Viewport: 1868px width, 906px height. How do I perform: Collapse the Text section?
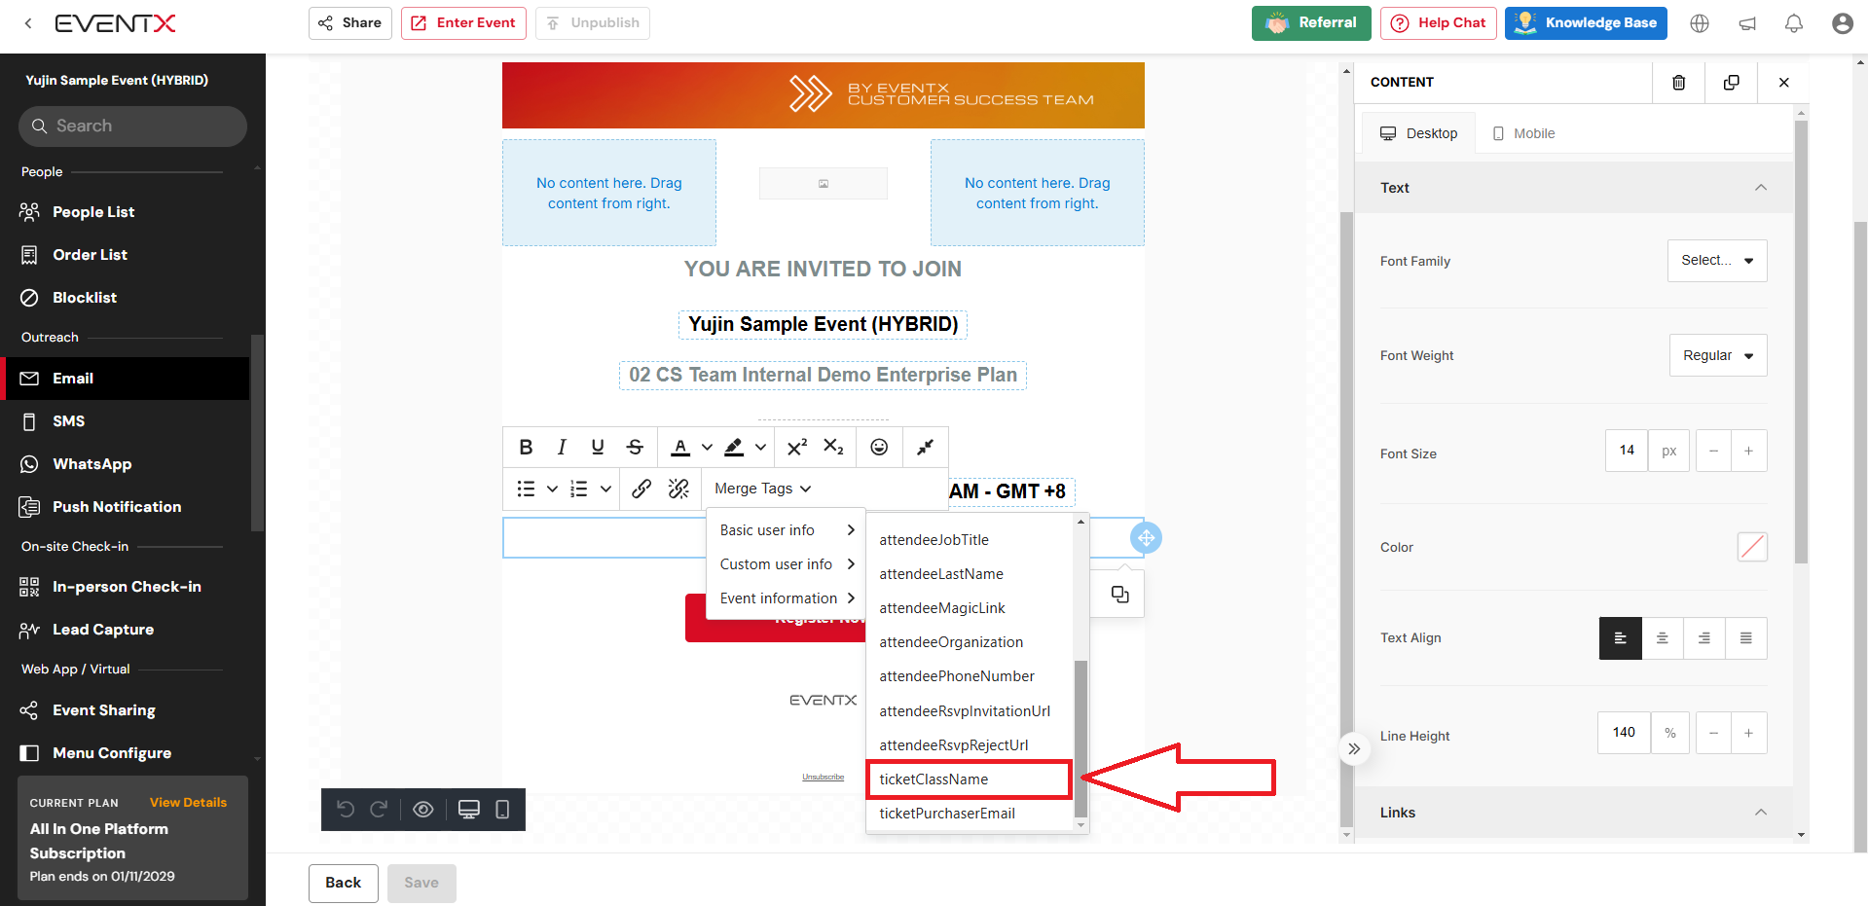(x=1760, y=188)
